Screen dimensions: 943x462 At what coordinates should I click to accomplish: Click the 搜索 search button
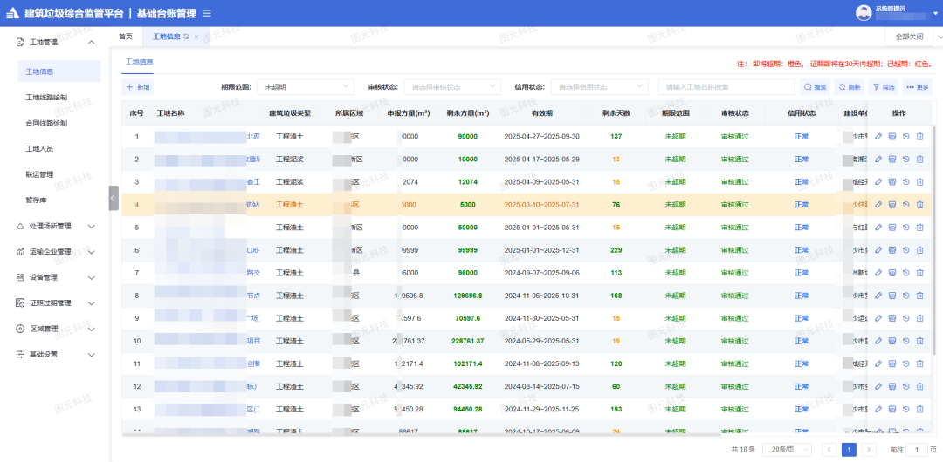(814, 87)
